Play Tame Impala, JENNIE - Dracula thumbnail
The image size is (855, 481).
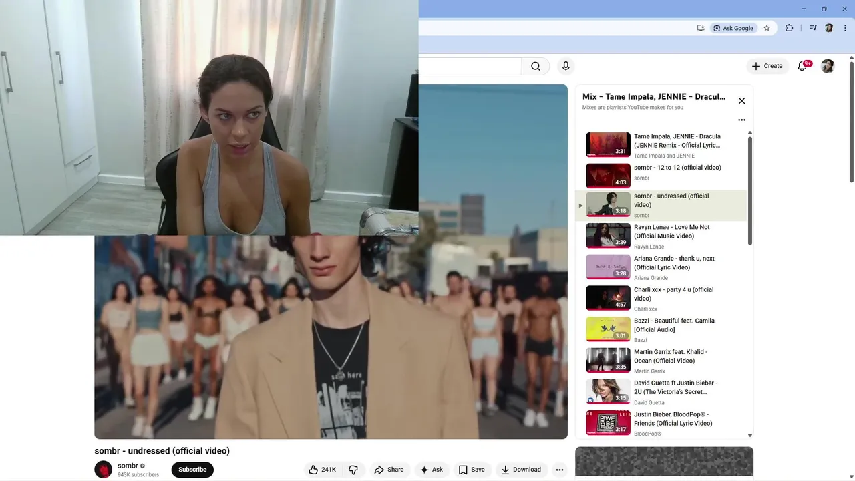coord(608,145)
